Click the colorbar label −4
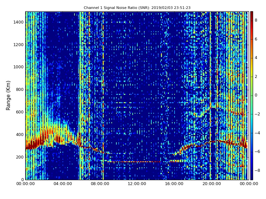The height and width of the screenshot is (199, 266). point(257,133)
